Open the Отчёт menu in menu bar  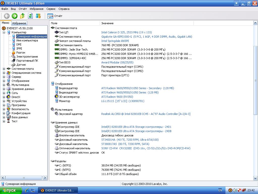(23, 9)
